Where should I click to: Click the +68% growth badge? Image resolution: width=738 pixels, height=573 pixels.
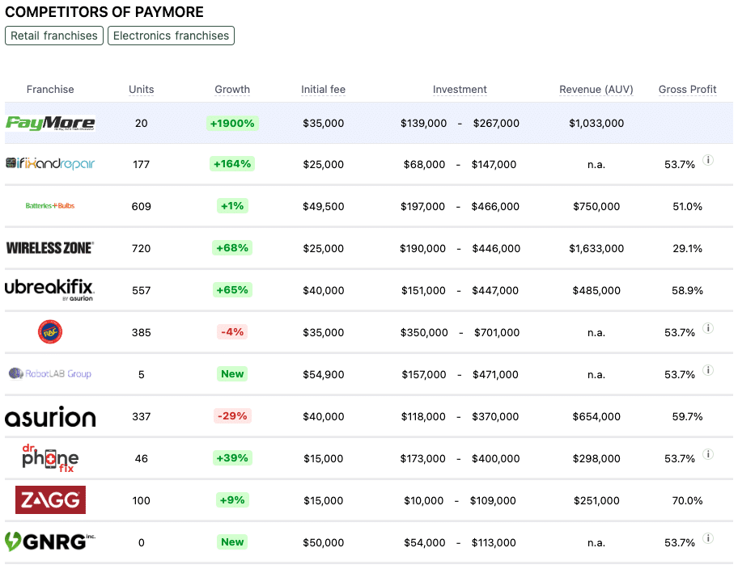pos(232,248)
